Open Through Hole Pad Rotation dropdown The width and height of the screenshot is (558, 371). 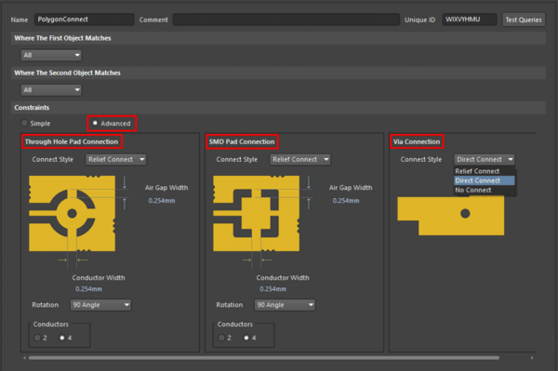click(x=100, y=305)
